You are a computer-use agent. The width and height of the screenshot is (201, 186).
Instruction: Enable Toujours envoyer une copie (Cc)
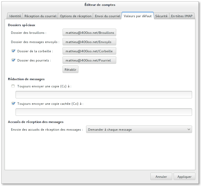13,86
